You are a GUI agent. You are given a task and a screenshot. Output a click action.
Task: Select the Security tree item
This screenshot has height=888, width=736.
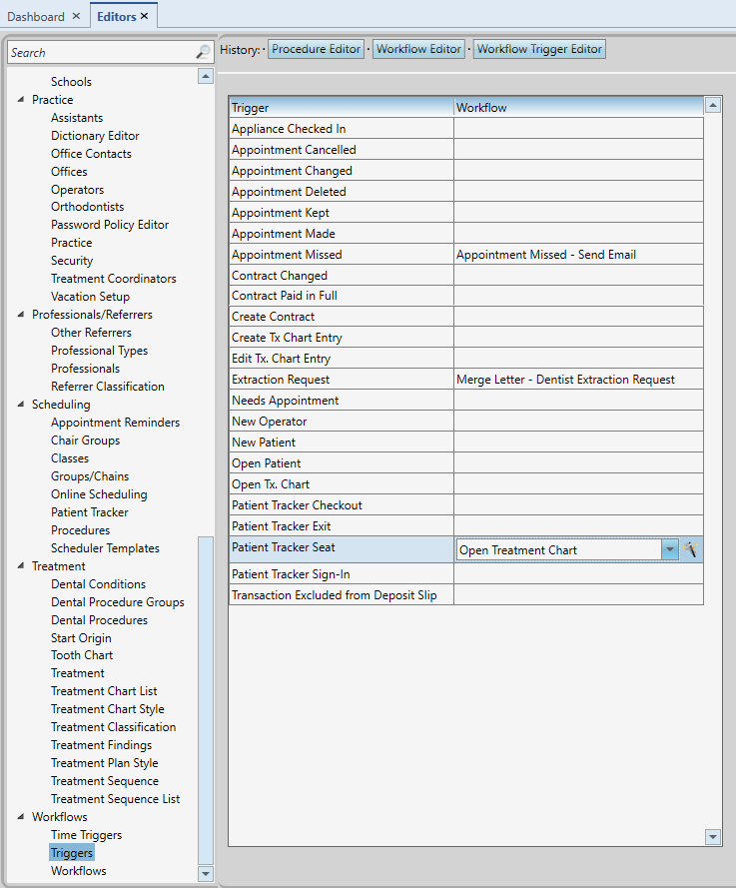tap(72, 261)
